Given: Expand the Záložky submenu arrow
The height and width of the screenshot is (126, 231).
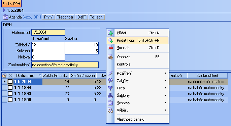Looking at the screenshot, I should (x=165, y=81).
